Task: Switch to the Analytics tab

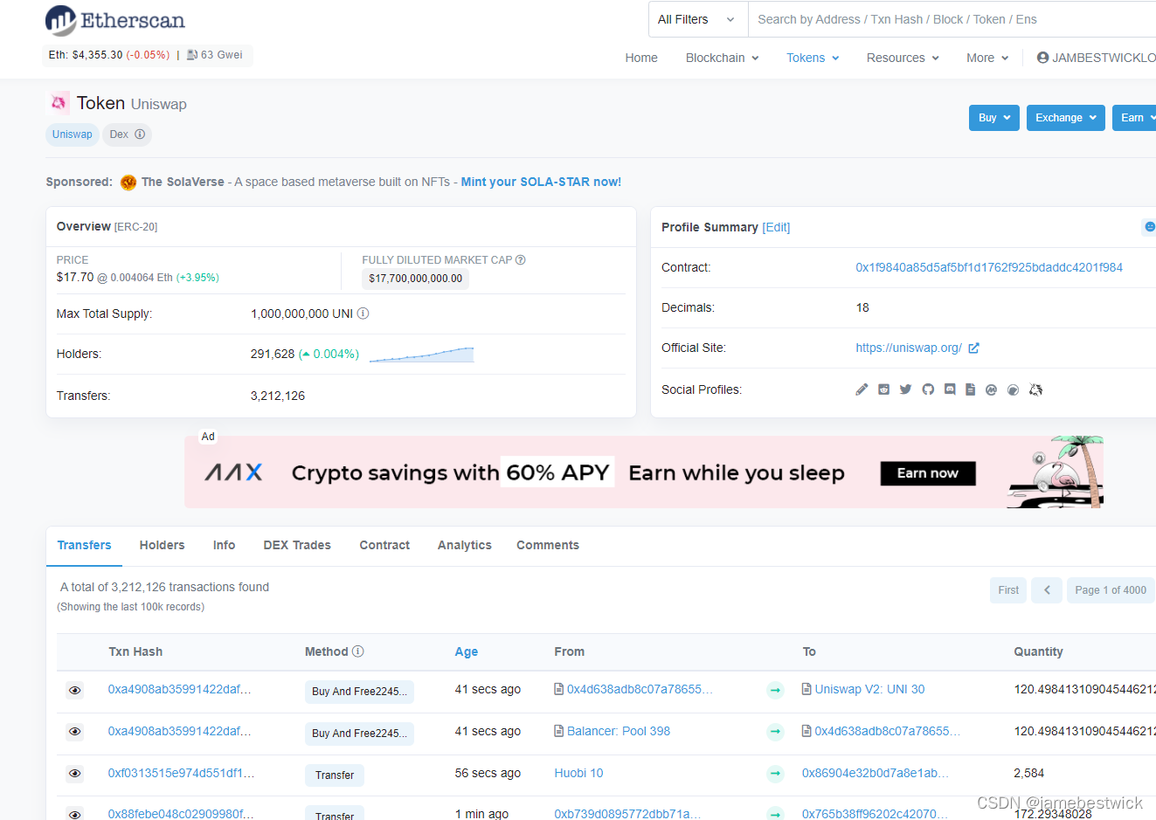Action: [x=465, y=545]
